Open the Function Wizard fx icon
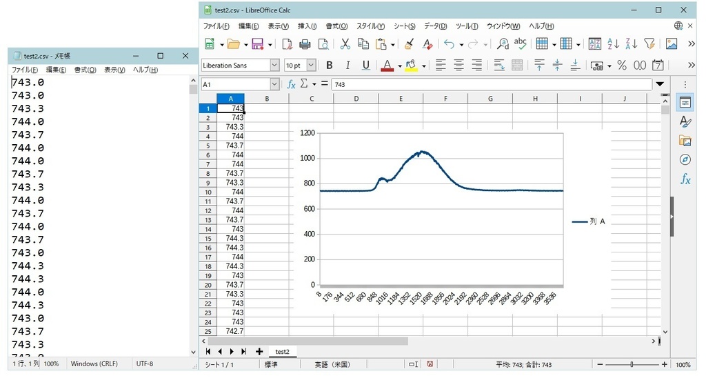The width and height of the screenshot is (706, 378). (292, 84)
